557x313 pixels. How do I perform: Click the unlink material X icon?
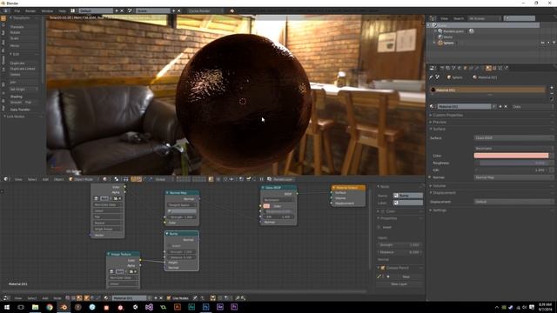point(506,106)
